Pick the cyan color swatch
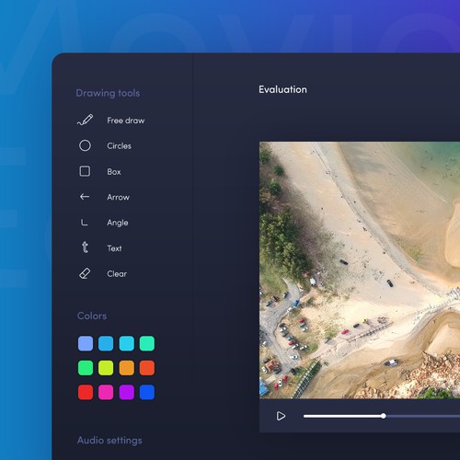 [x=127, y=343]
